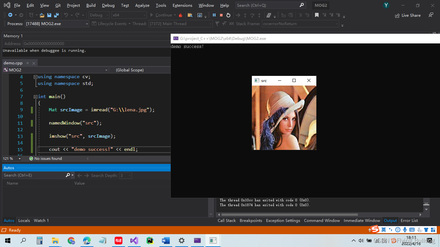This screenshot has width=440, height=247.
Task: Open the Process MOG2.exe dropdown
Action: tap(57, 23)
